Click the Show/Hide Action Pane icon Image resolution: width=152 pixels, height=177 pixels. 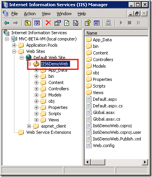[x=97, y=23]
